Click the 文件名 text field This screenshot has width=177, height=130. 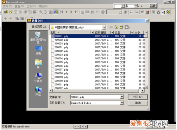[x=95, y=97]
